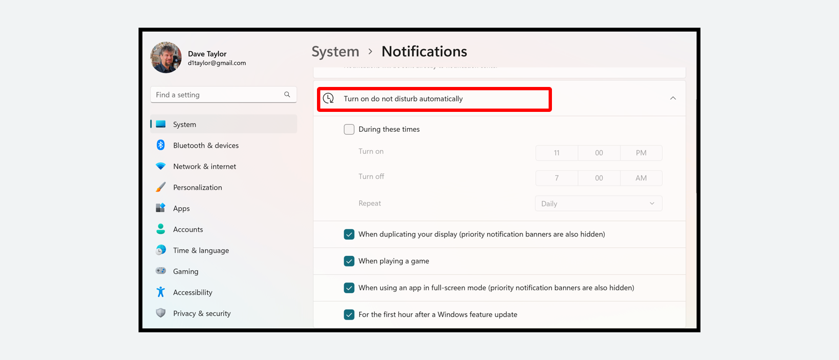
Task: Select the Network & internet section
Action: [x=204, y=166]
